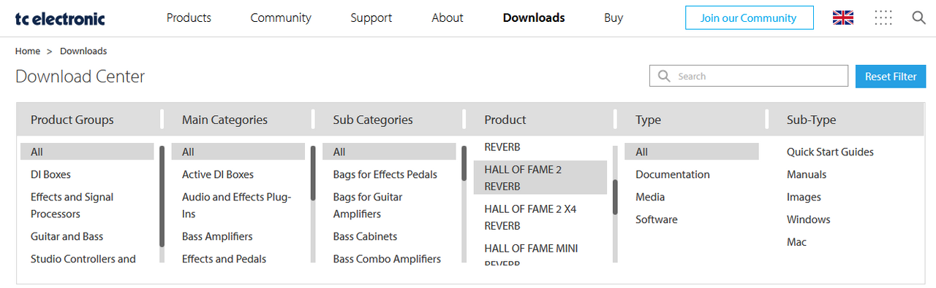936x288 pixels.
Task: Go to Home breadcrumb link
Action: [28, 51]
